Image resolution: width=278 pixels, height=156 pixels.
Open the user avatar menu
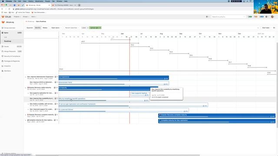click(x=273, y=16)
